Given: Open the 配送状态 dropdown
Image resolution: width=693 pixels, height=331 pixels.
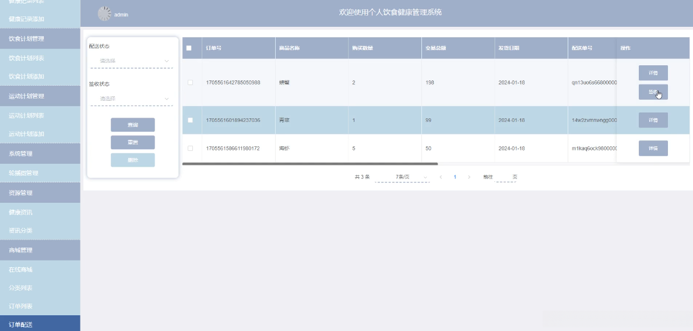Looking at the screenshot, I should 132,61.
